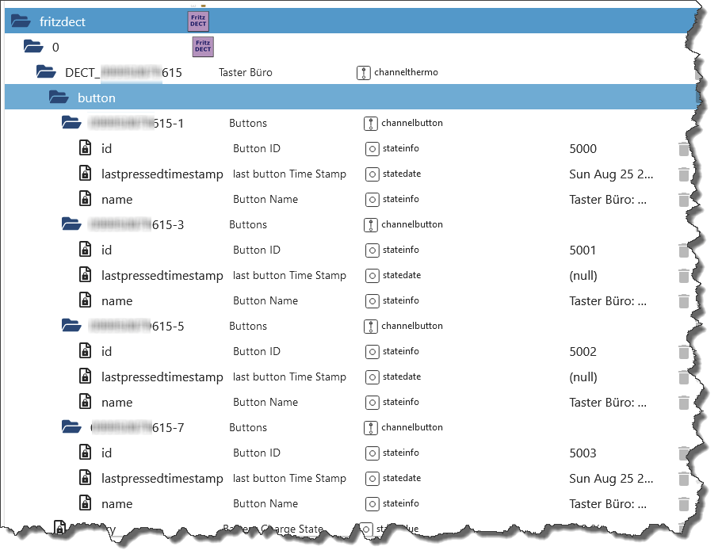
Task: Delete the name state under 615-7
Action: click(x=684, y=503)
